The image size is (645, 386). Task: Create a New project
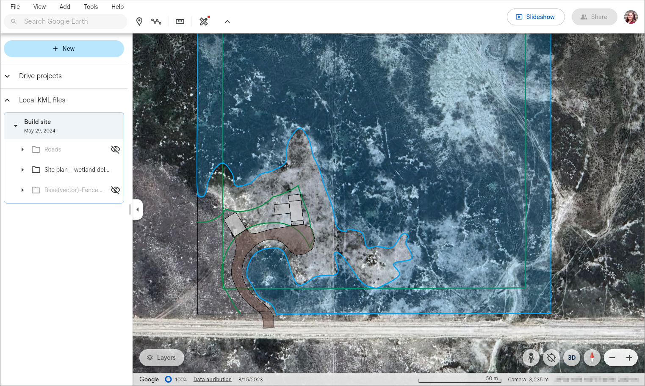(x=64, y=48)
